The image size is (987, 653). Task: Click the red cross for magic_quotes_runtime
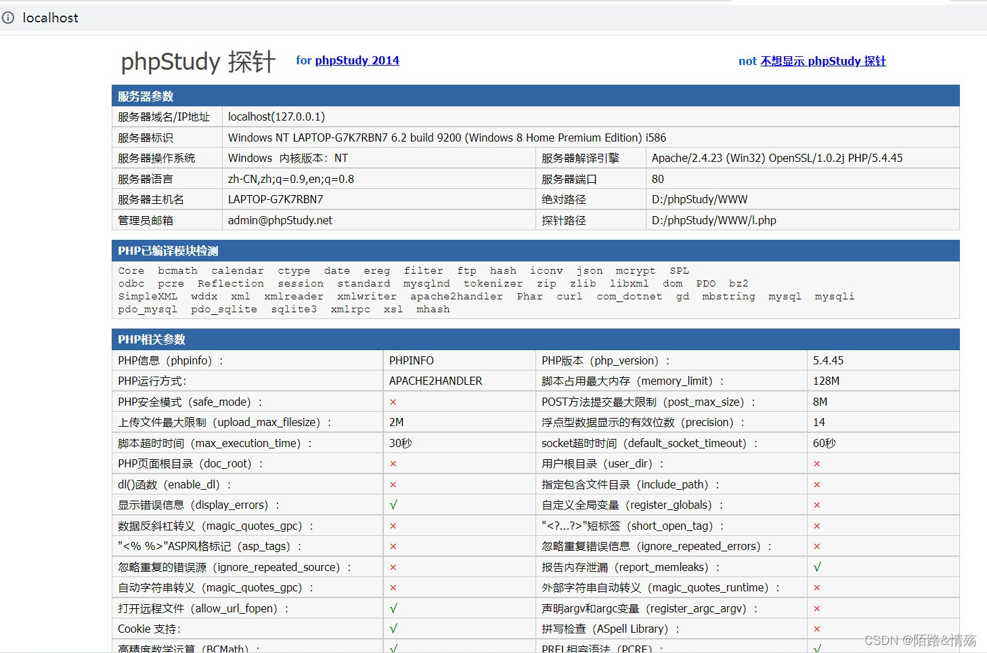pyautogui.click(x=817, y=588)
